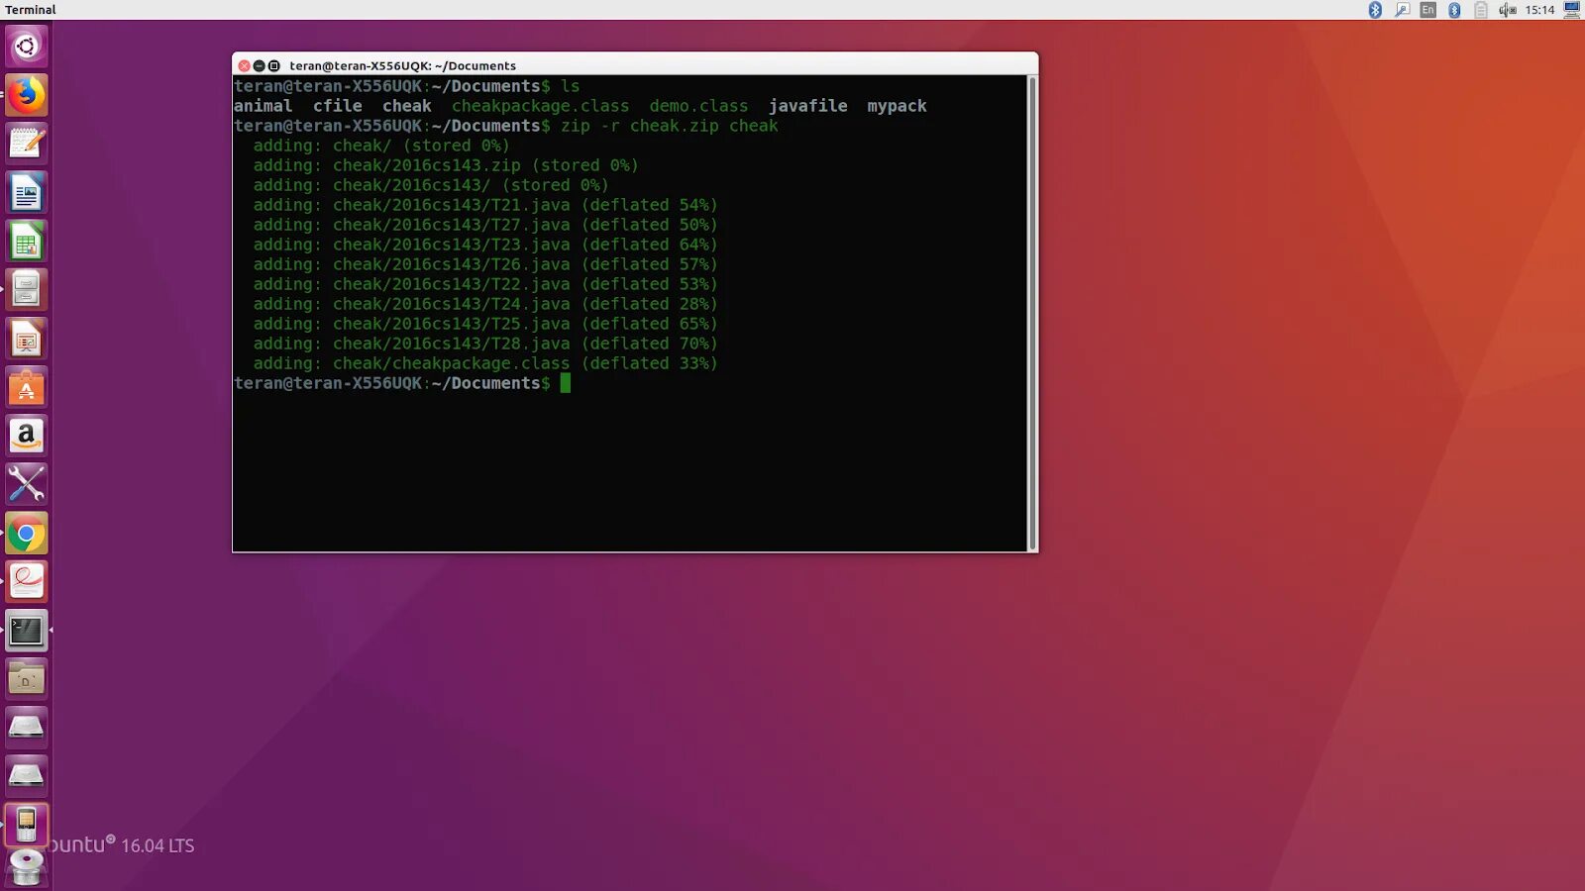Open the muted volume indicator
The width and height of the screenshot is (1585, 891).
click(1507, 10)
